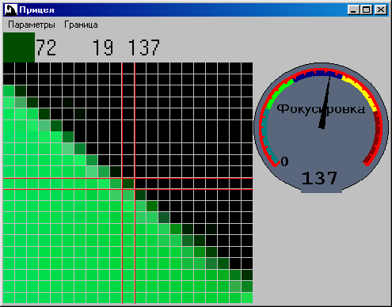Image resolution: width=392 pixels, height=307 pixels.
Task: Close the Прицел window
Action: click(381, 10)
